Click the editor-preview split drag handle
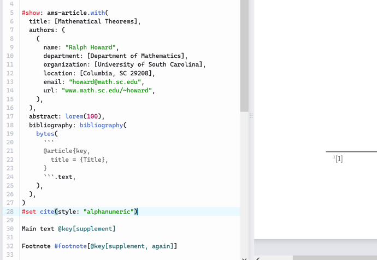Screen dimensions: 377x260 point(251,116)
